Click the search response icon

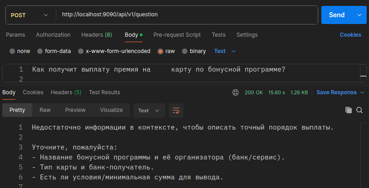359,110
